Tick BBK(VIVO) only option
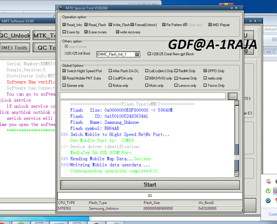The height and width of the screenshot is (224, 277). coord(147,78)
